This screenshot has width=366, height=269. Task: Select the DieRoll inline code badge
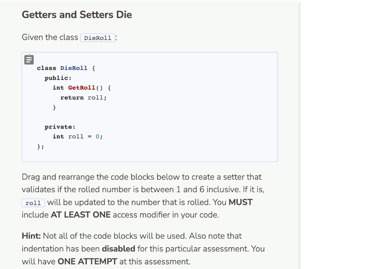coord(98,38)
